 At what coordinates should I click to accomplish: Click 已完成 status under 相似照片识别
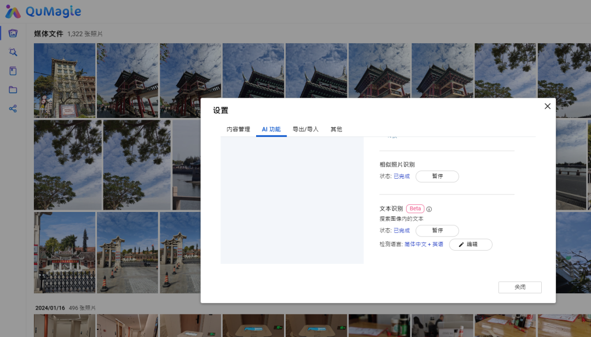(x=402, y=176)
